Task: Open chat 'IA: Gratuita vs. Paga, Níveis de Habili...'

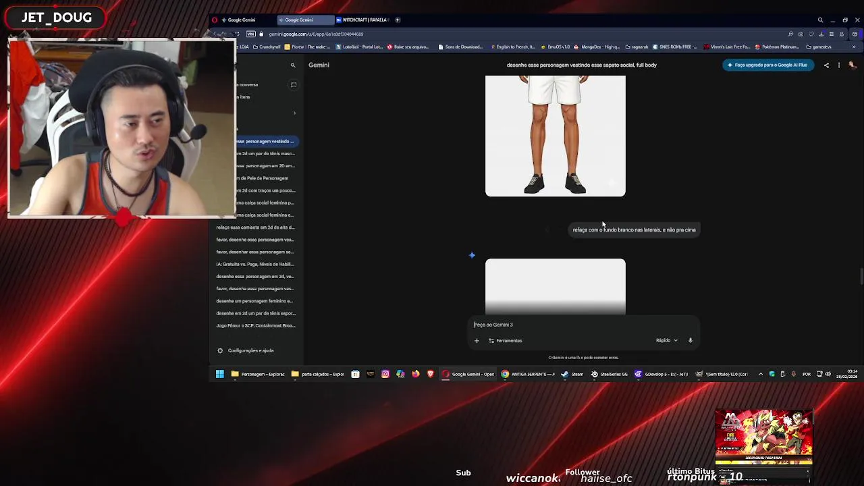Action: (x=255, y=264)
